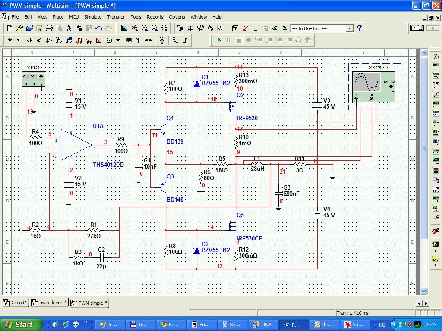Select the PWM simple tab
The height and width of the screenshot is (331, 442).
pyautogui.click(x=89, y=303)
